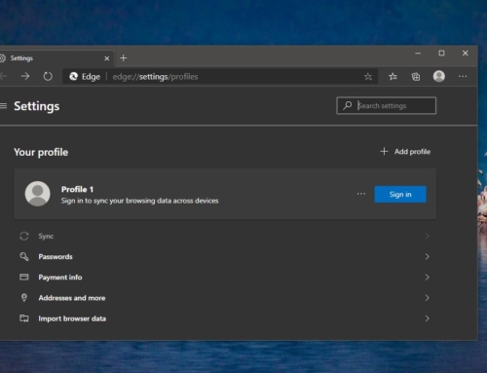The height and width of the screenshot is (373, 487).
Task: Open Payment info settings row
Action: [x=225, y=278]
